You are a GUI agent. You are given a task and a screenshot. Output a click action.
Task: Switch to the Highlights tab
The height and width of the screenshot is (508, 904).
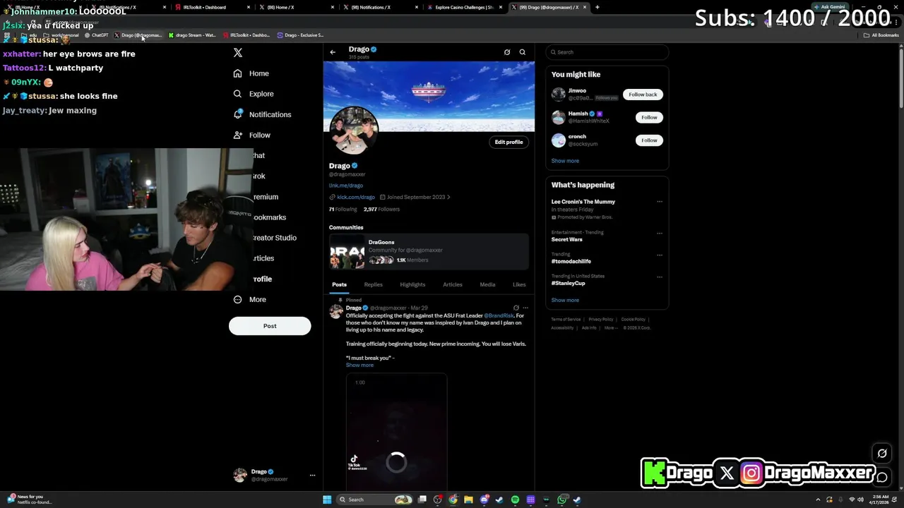412,285
